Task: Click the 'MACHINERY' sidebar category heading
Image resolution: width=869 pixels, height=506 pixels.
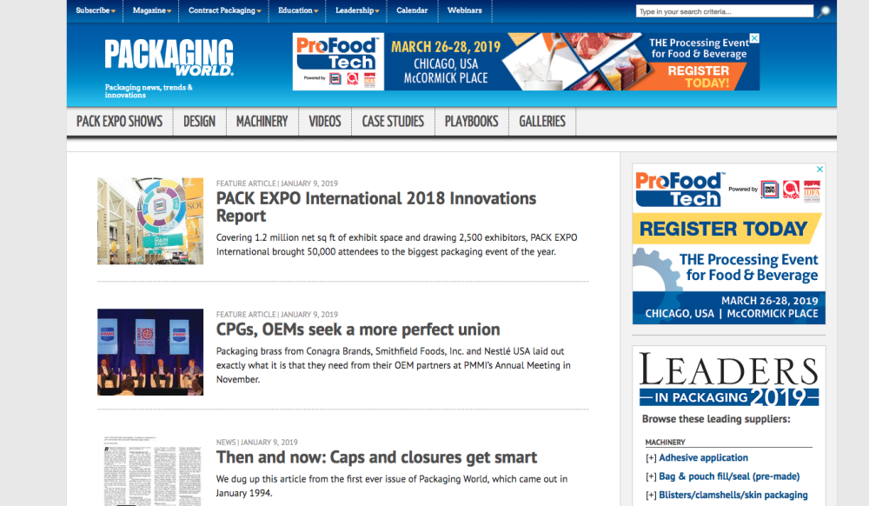Action: click(x=665, y=443)
